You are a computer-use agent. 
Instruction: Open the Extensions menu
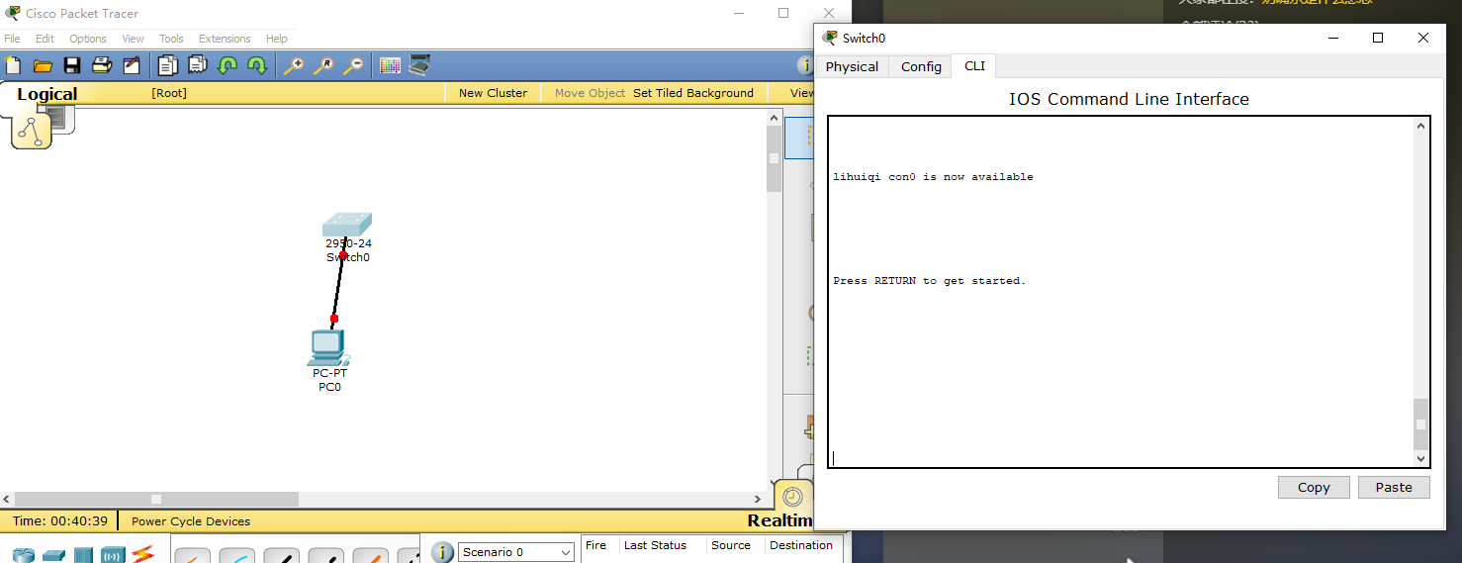click(225, 39)
